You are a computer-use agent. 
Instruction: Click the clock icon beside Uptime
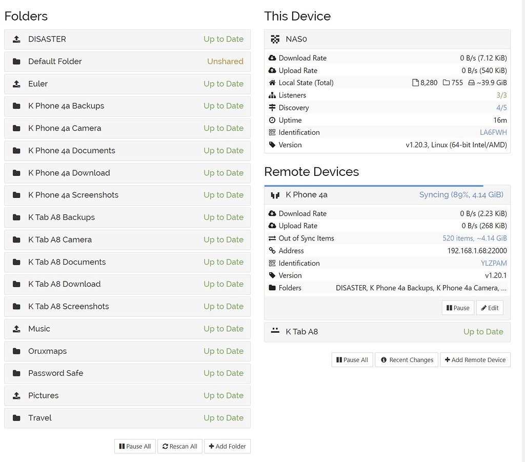272,120
